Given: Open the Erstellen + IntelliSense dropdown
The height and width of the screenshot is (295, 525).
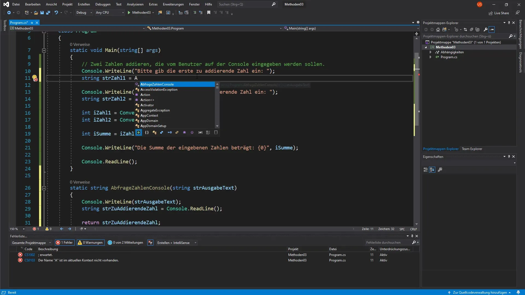Looking at the screenshot, I should (x=177, y=243).
